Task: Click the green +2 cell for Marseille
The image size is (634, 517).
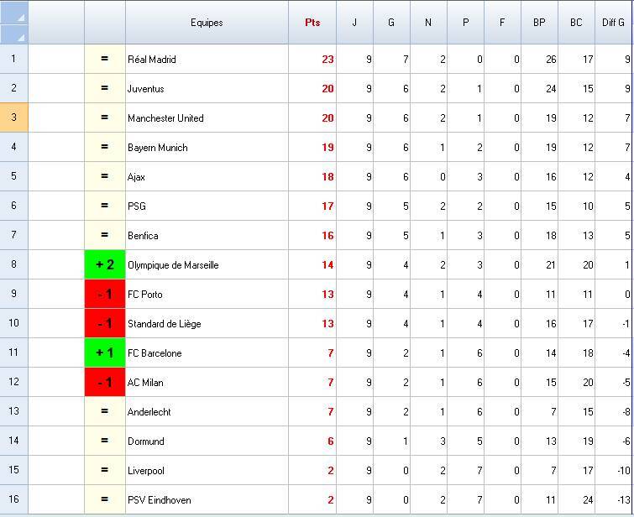Action: (105, 265)
